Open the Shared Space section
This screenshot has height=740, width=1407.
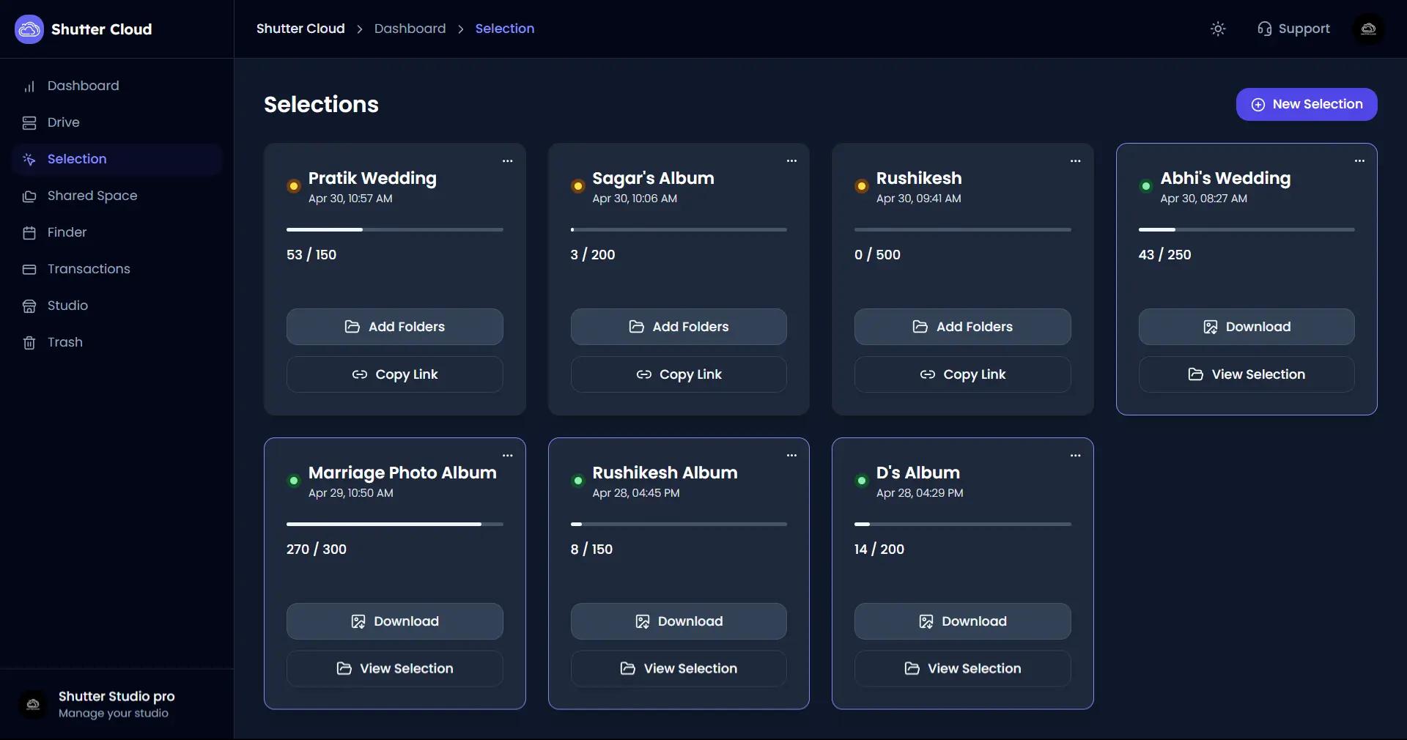[92, 196]
